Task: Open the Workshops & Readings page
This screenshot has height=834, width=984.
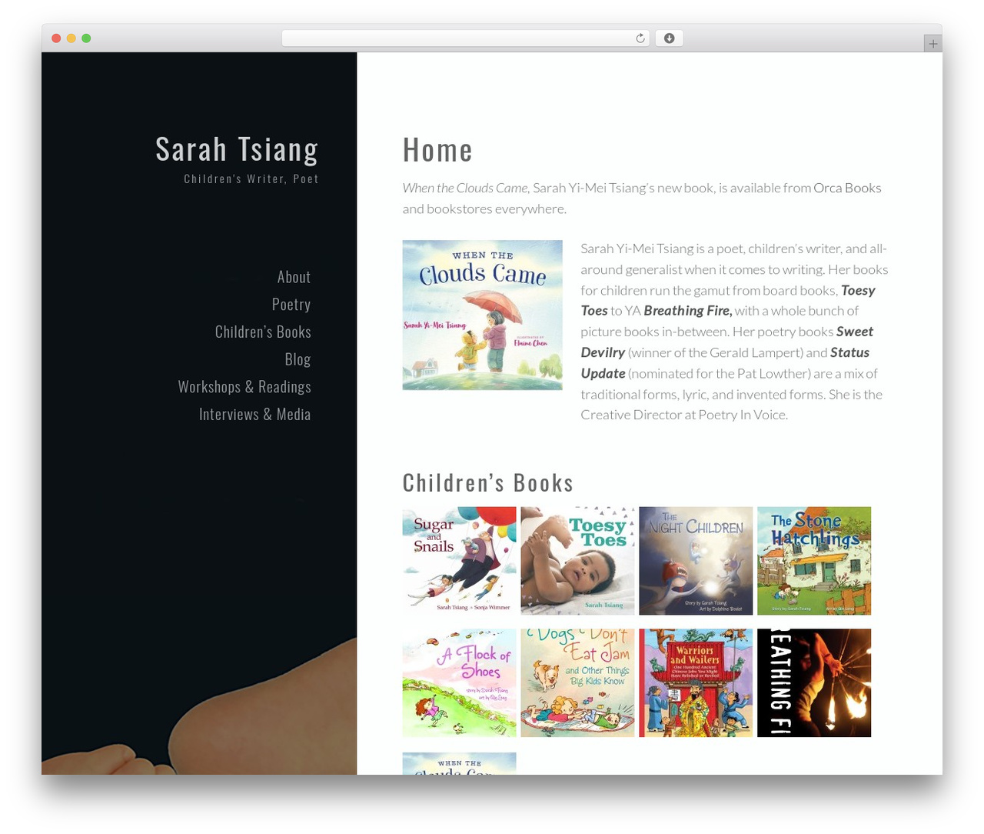Action: coord(244,387)
